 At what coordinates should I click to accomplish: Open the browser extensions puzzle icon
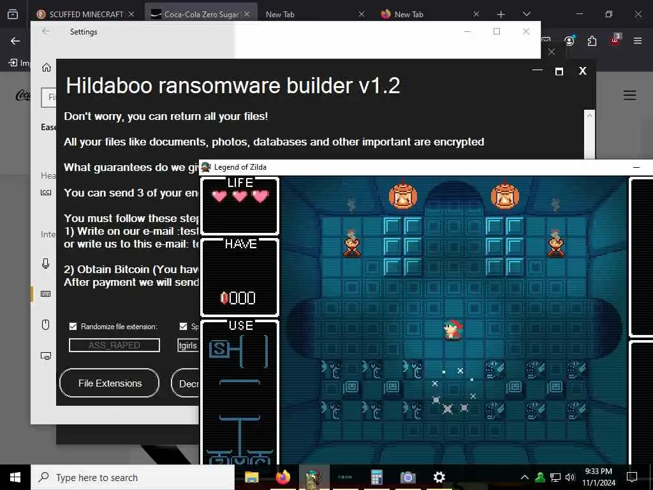click(592, 41)
